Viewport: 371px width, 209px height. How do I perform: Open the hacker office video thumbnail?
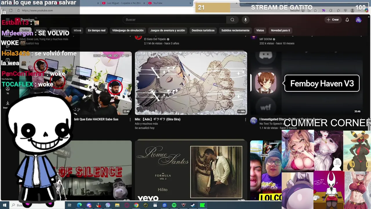pos(75,83)
